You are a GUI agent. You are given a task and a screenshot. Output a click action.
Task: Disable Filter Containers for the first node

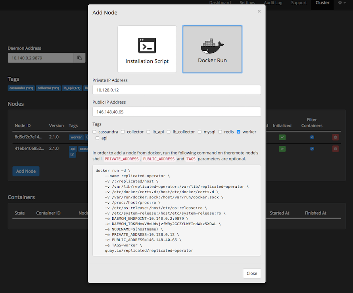pyautogui.click(x=312, y=137)
